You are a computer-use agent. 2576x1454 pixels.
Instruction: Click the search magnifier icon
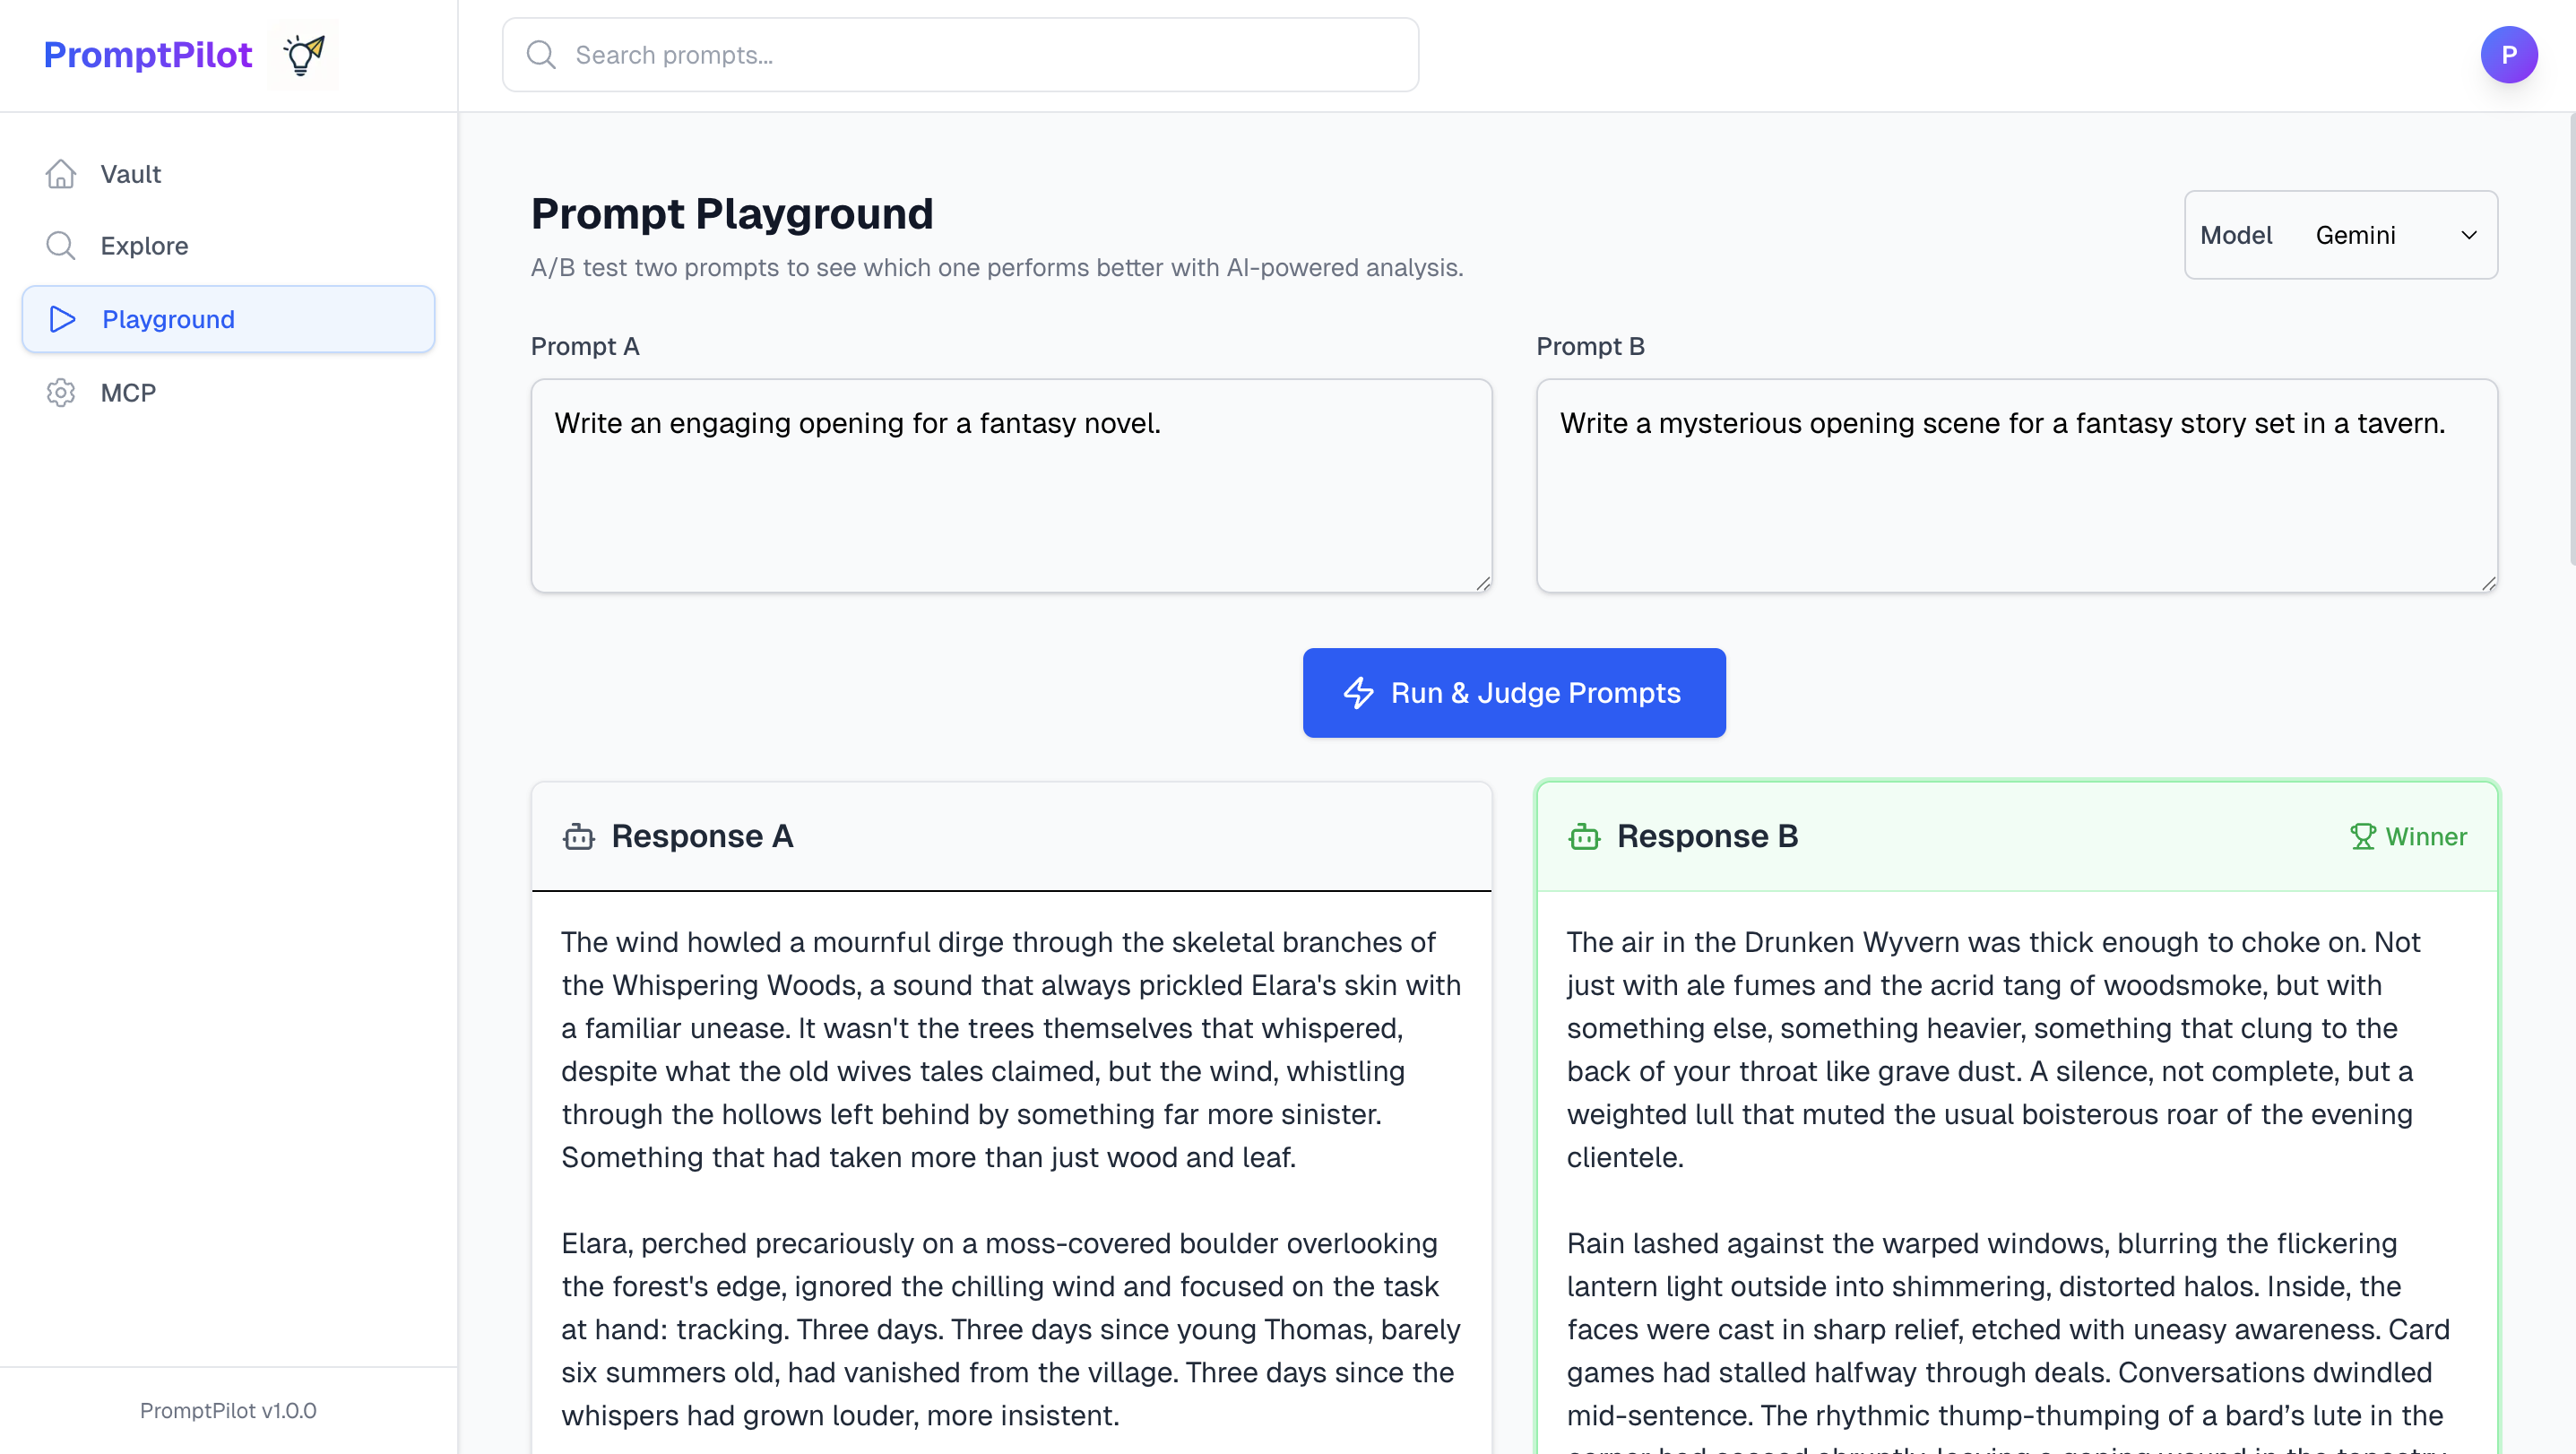tap(541, 55)
